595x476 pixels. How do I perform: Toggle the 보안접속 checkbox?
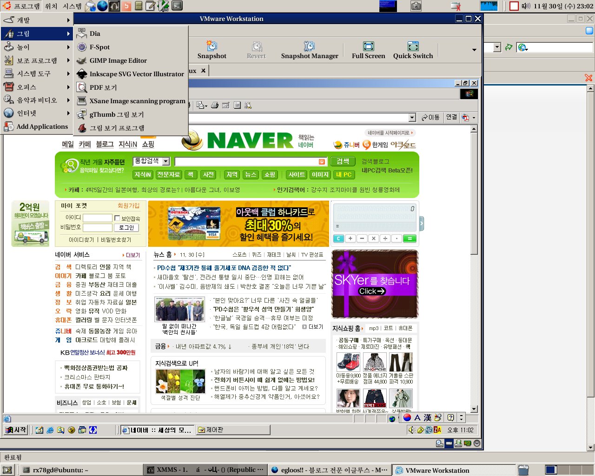point(117,218)
